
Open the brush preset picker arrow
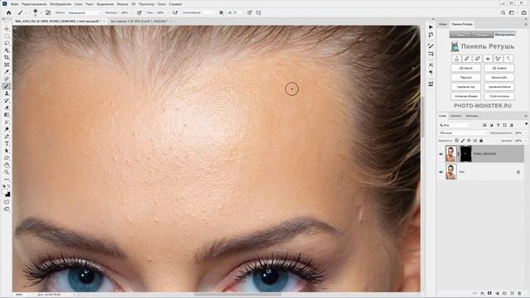(41, 13)
